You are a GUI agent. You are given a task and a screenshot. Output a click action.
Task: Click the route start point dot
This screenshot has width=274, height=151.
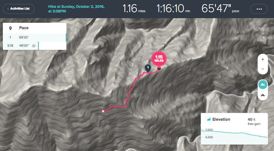click(103, 111)
